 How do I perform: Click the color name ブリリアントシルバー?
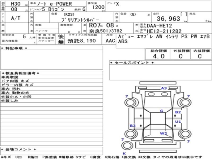81,20
